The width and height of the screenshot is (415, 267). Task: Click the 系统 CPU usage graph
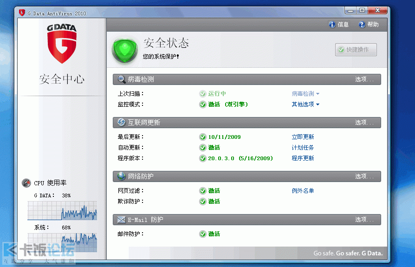click(62, 242)
